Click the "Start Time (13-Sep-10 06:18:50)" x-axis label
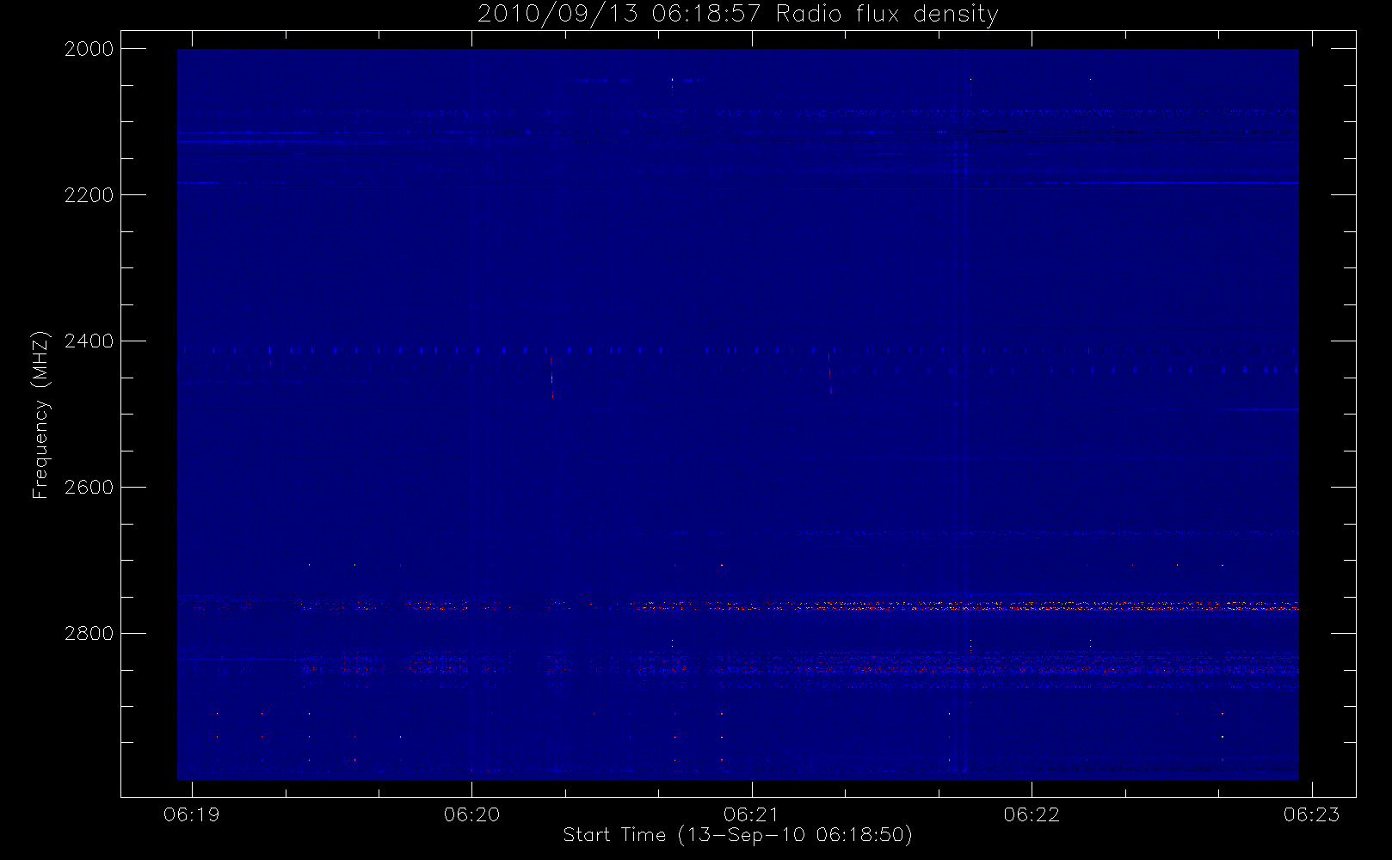Image resolution: width=1392 pixels, height=860 pixels. 737,835
